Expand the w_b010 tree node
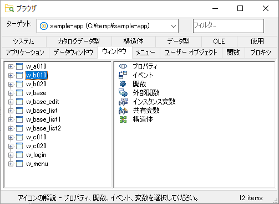The width and height of the screenshot is (279, 204). (11, 75)
